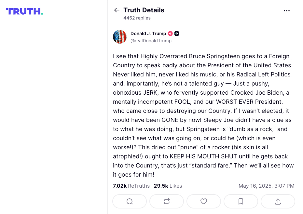
Task: Reply to the post via comment icon
Action: pos(130,201)
